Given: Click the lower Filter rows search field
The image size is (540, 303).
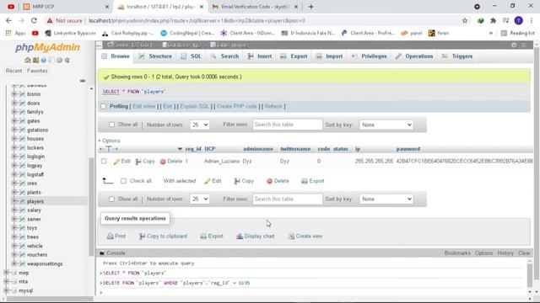Looking at the screenshot, I should 287,199.
